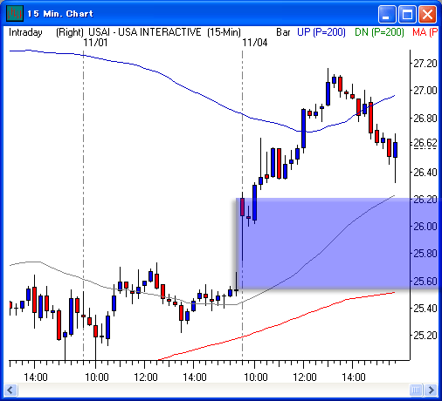This screenshot has width=442, height=401.
Task: Click the 11/04 date marker
Action: 255,43
